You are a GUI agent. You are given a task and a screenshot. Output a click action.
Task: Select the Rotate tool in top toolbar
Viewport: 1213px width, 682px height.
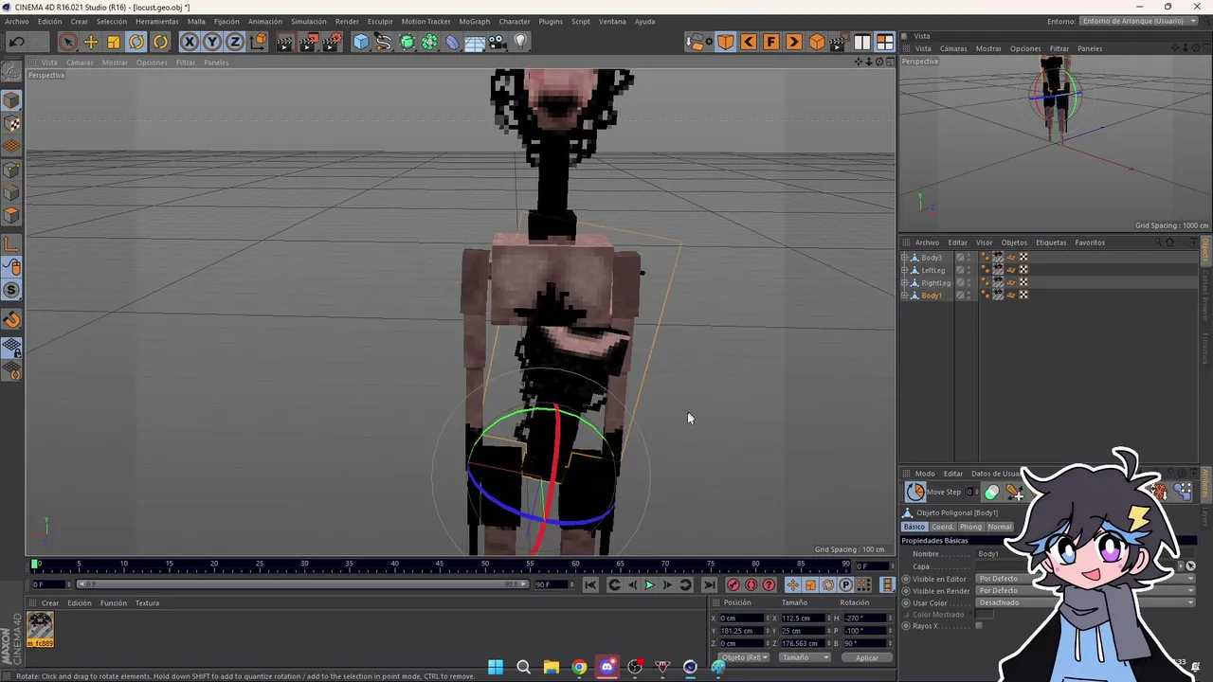(x=136, y=42)
